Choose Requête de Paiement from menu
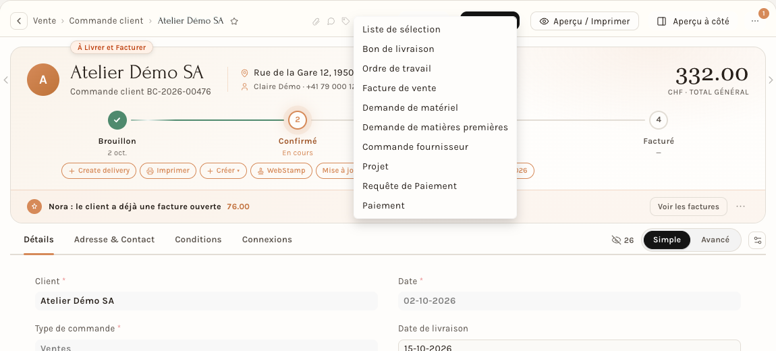 (x=435, y=186)
